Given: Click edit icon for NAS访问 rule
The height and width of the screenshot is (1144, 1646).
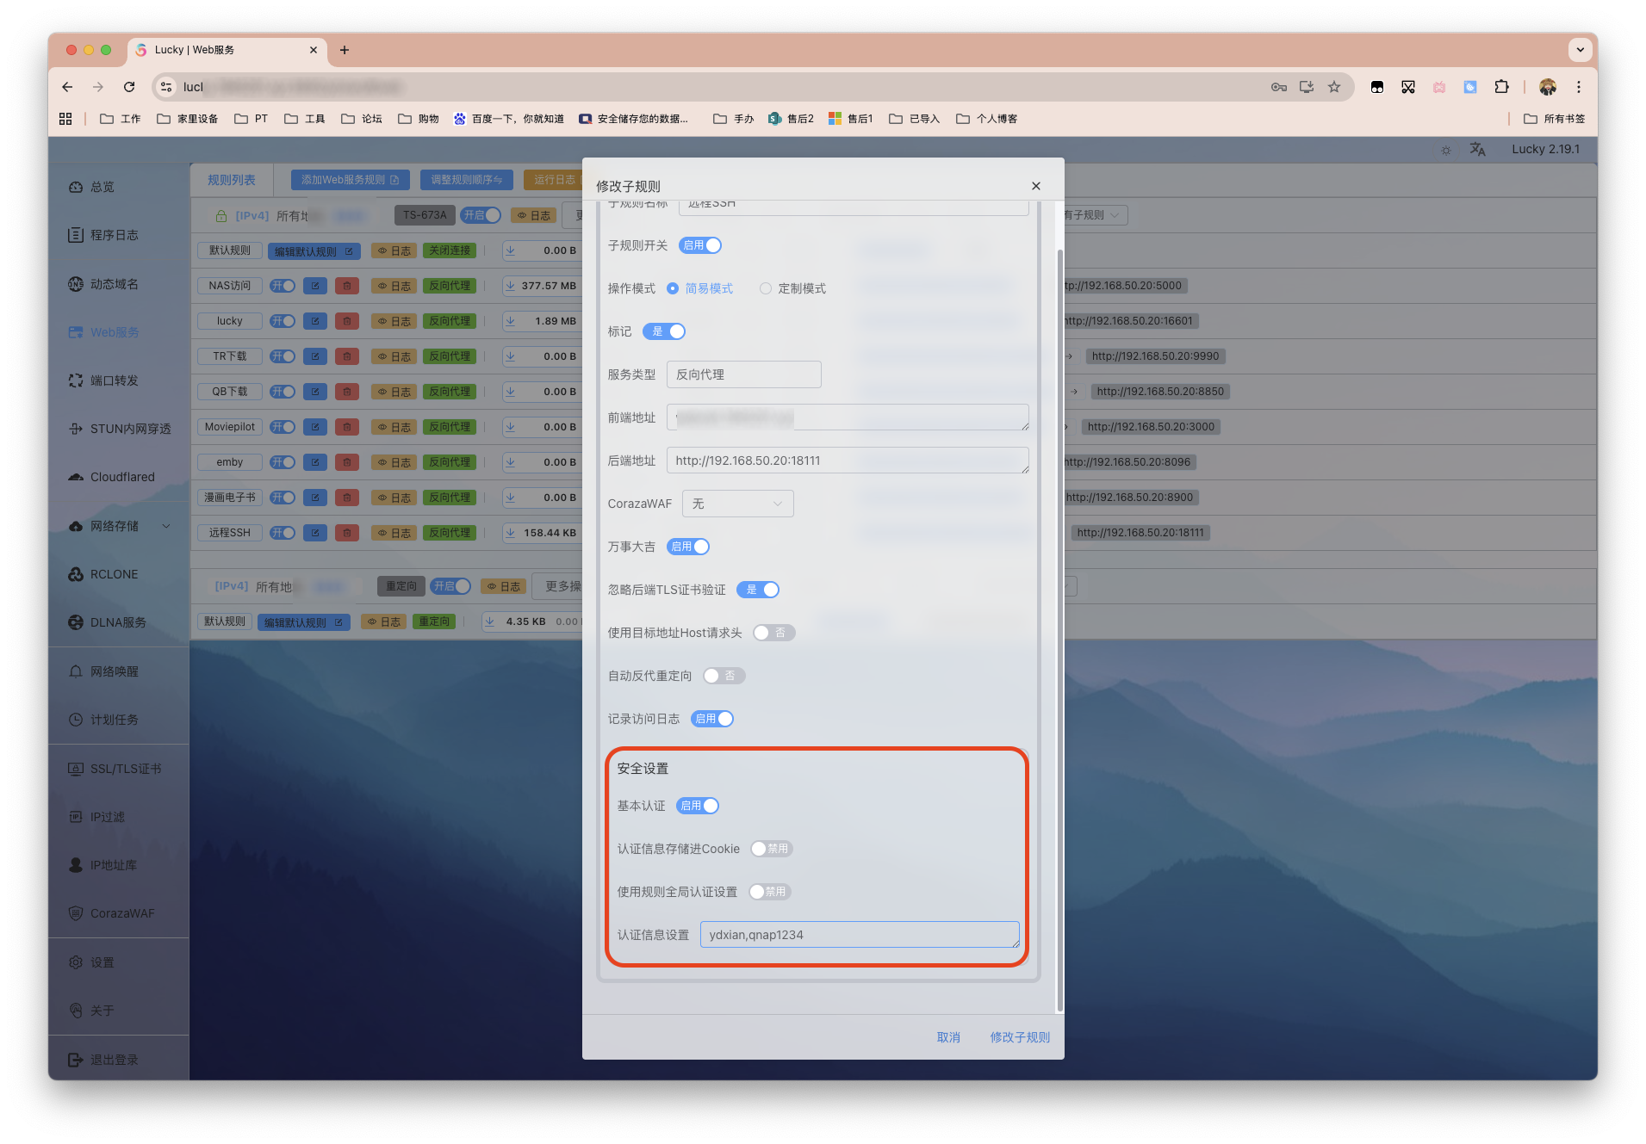Looking at the screenshot, I should (315, 286).
